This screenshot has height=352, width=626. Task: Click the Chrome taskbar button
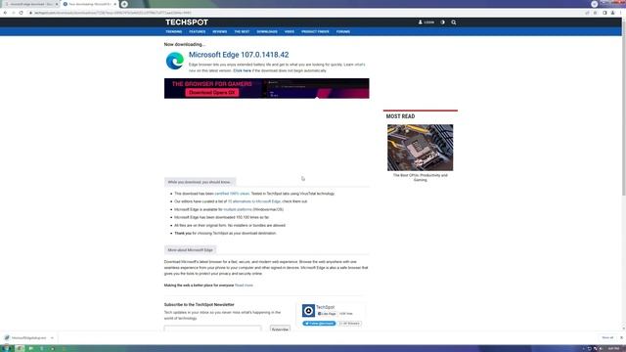[20, 348]
